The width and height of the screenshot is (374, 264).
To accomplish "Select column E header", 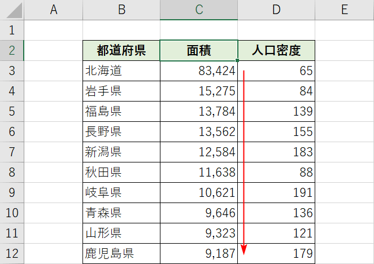I will pyautogui.click(x=343, y=10).
